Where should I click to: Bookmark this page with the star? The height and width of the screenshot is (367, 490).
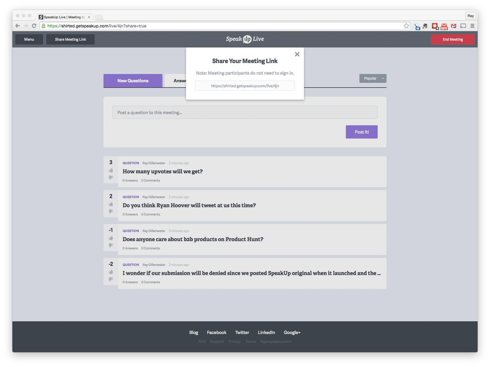click(407, 26)
